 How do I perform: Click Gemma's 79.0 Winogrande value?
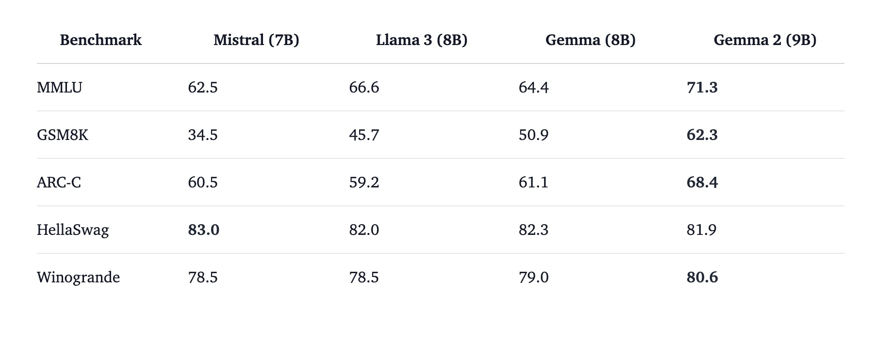coord(533,277)
